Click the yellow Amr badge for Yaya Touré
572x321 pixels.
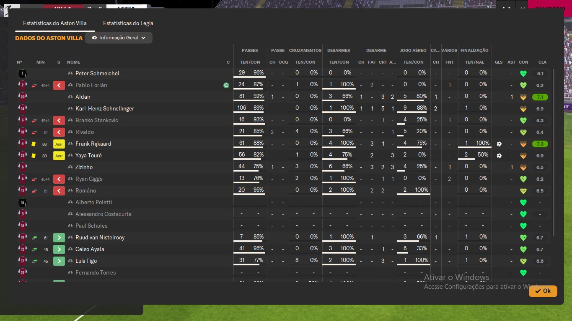pyautogui.click(x=59, y=156)
